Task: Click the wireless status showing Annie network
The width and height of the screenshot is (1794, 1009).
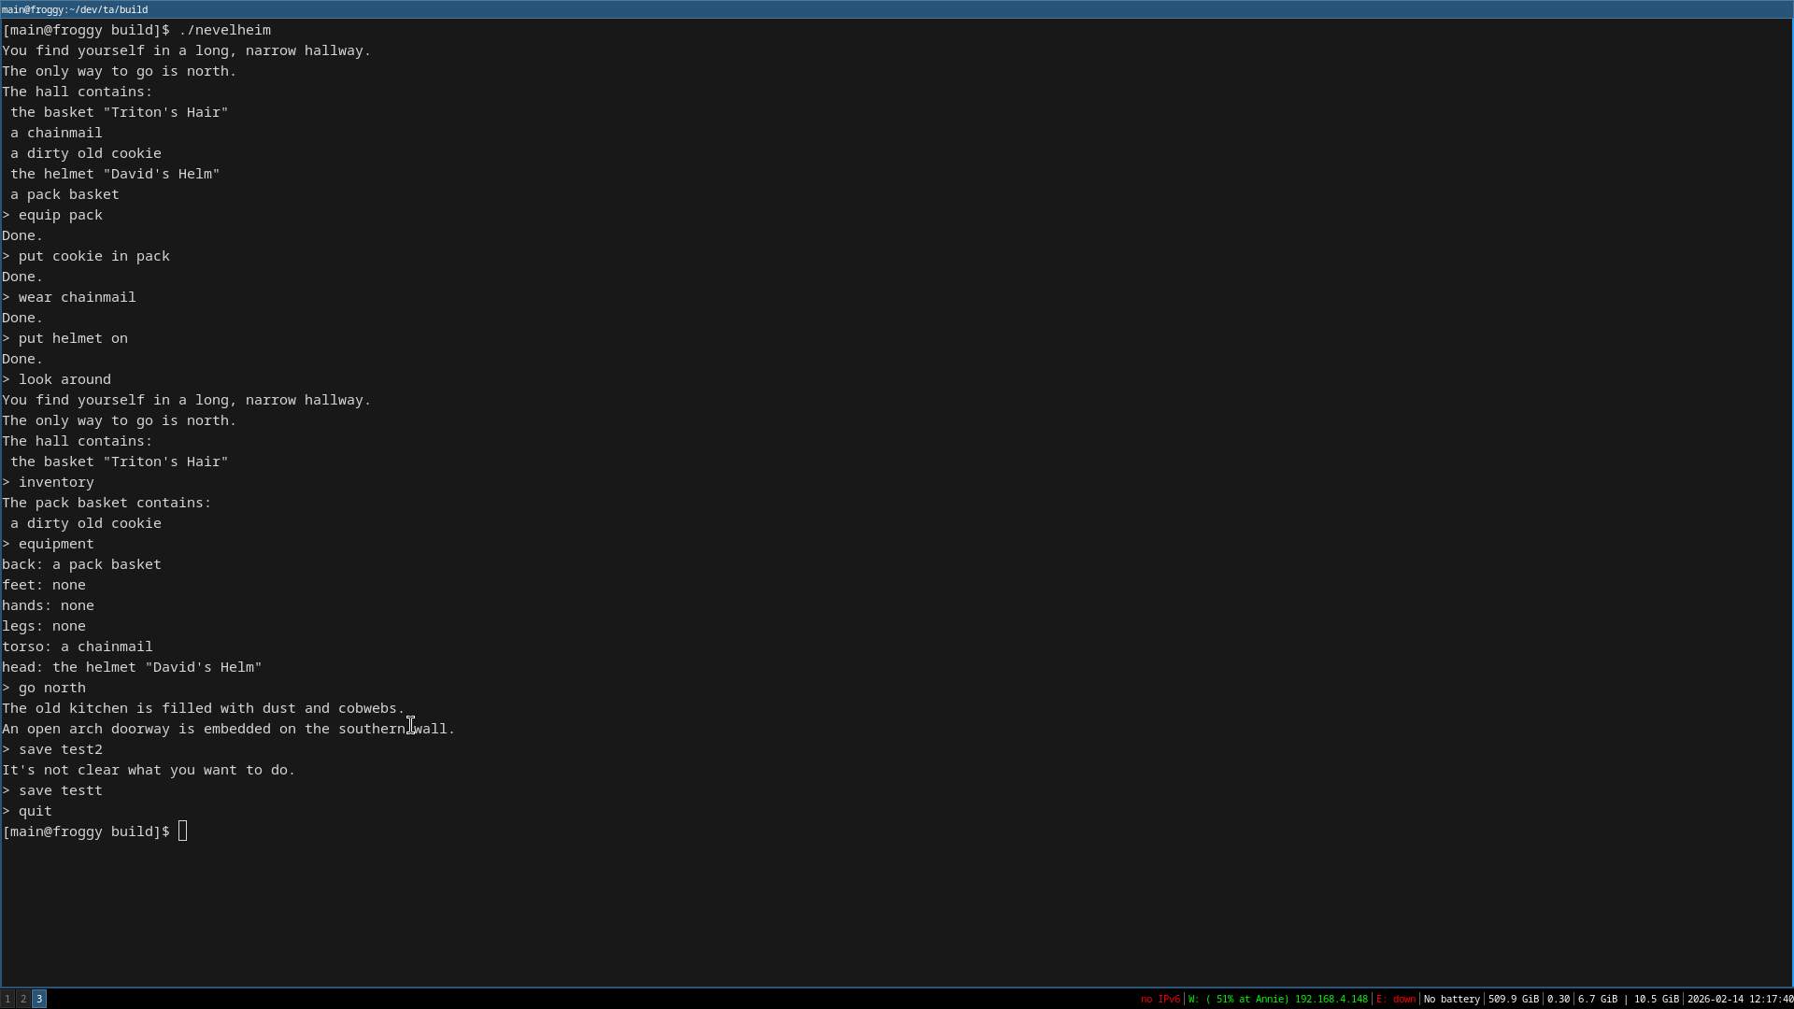Action: point(1277,999)
